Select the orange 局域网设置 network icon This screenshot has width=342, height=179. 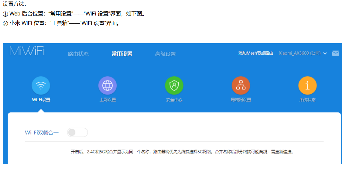click(241, 85)
